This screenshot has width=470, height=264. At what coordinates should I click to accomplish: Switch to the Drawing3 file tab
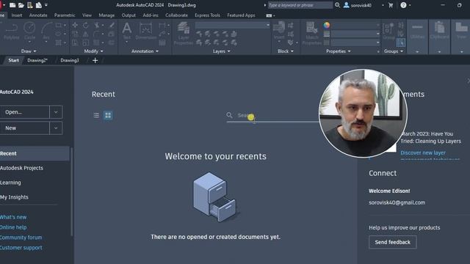point(70,60)
